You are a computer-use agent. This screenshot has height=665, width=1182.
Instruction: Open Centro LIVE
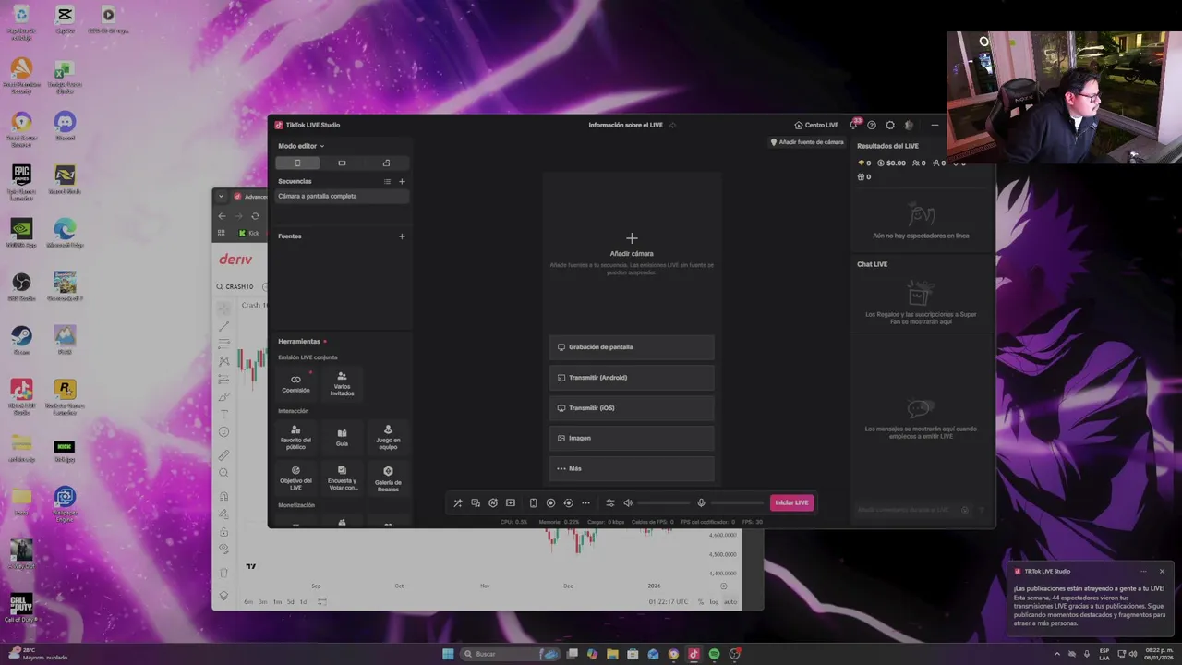tap(816, 125)
